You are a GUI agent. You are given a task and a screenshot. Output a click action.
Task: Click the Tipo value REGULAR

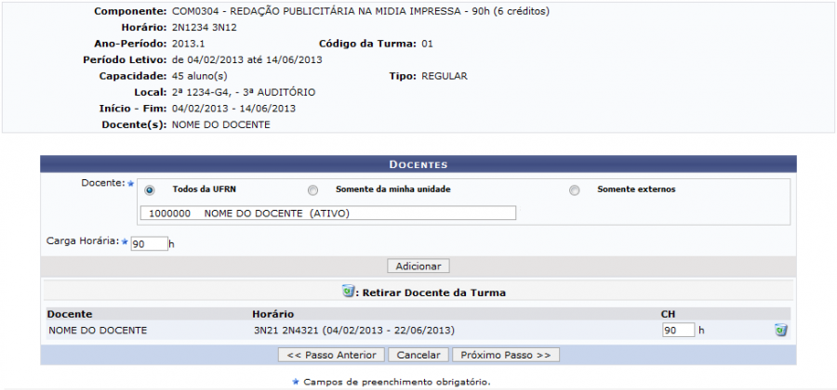445,76
